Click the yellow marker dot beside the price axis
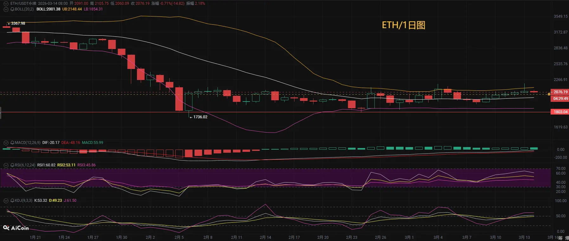 [x=549, y=94]
